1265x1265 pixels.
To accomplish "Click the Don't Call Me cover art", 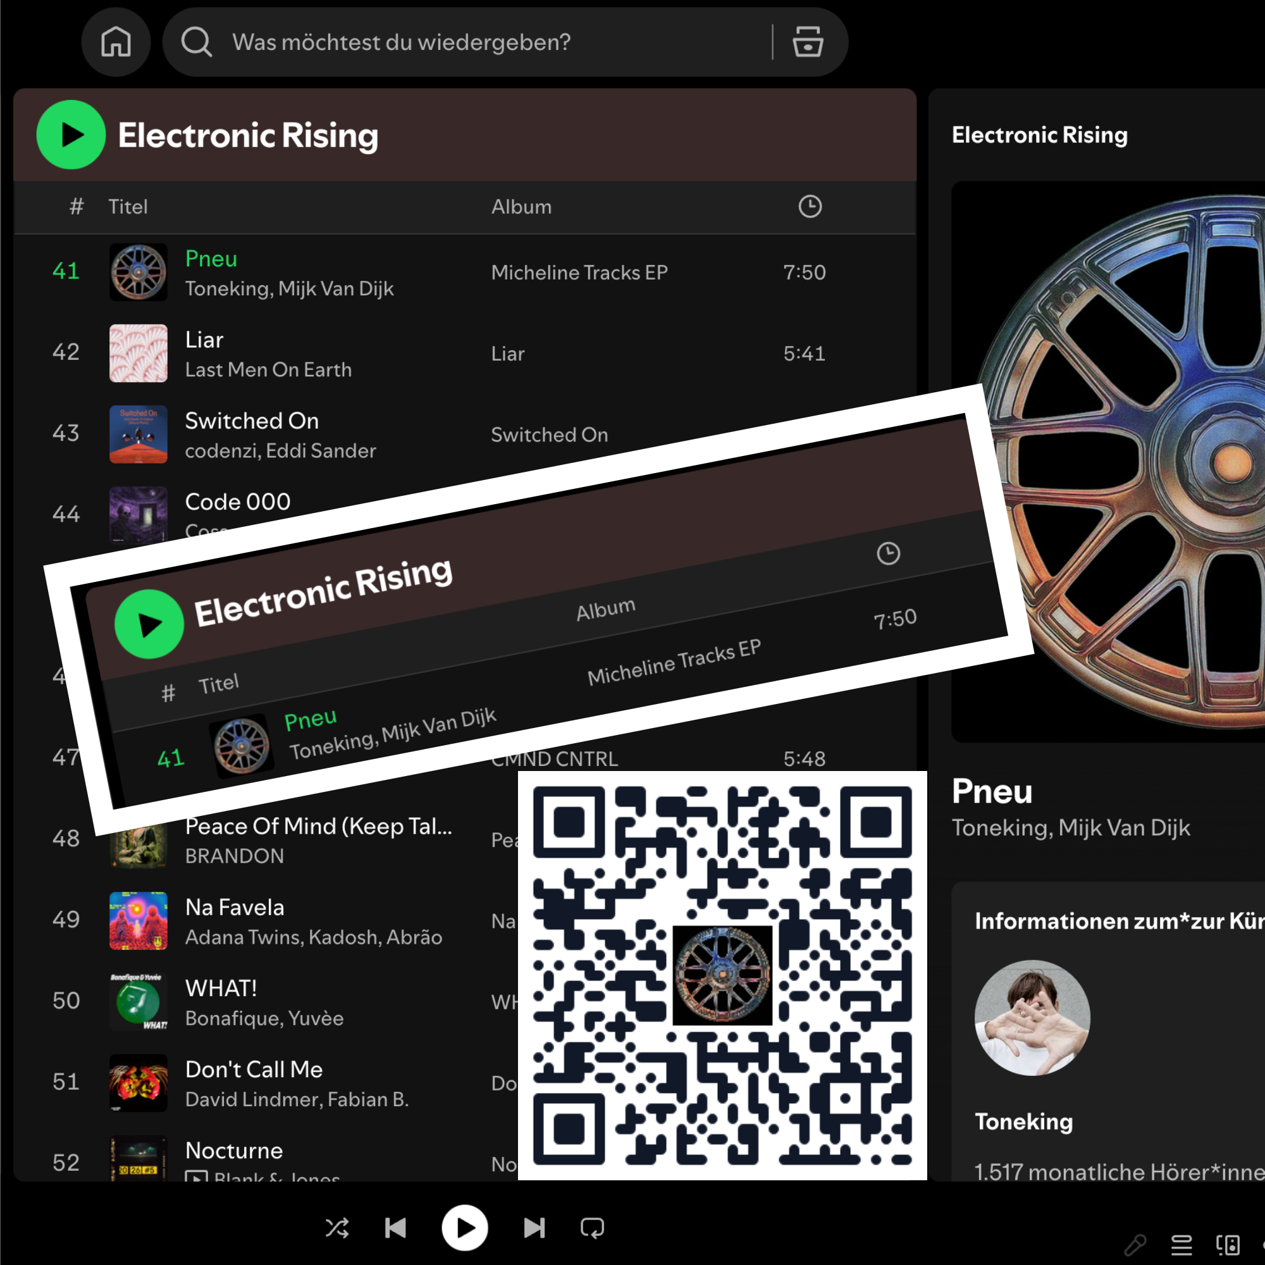I will (138, 1083).
